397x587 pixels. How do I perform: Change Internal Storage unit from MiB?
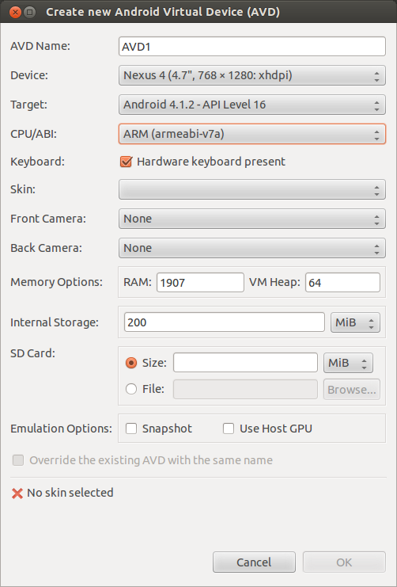point(355,322)
